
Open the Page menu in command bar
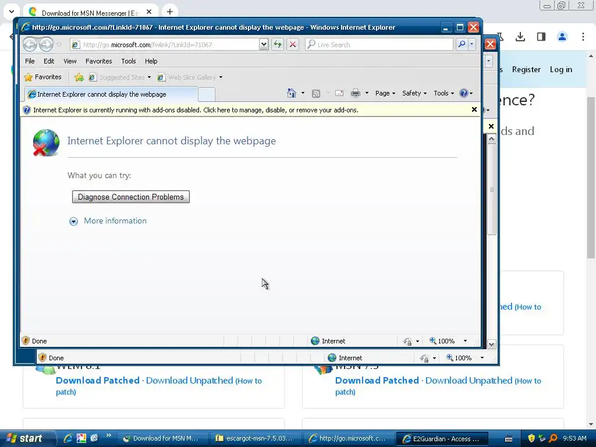[x=385, y=93]
